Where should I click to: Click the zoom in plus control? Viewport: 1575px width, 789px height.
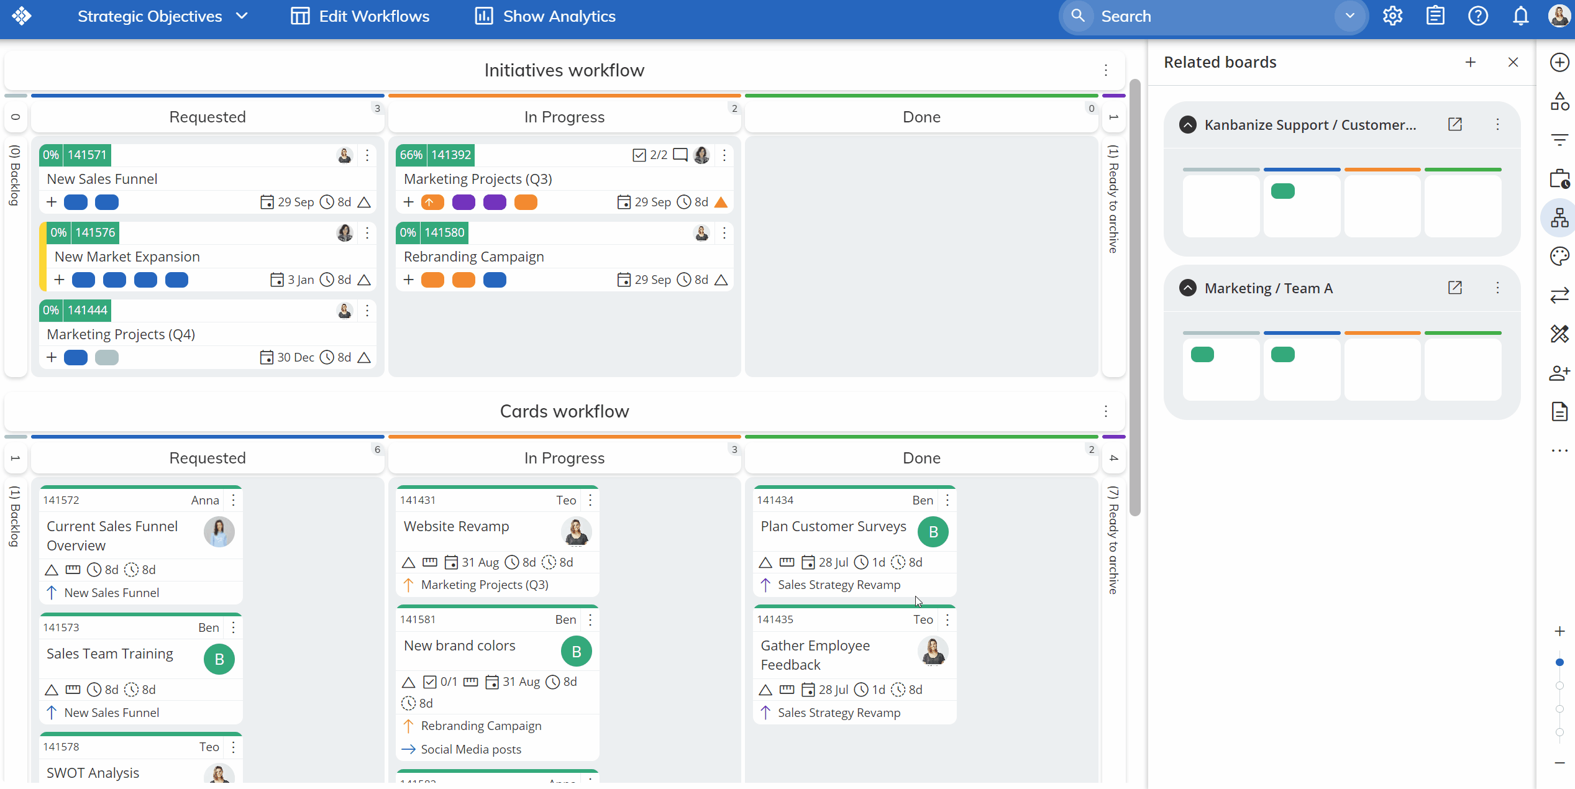(1559, 631)
